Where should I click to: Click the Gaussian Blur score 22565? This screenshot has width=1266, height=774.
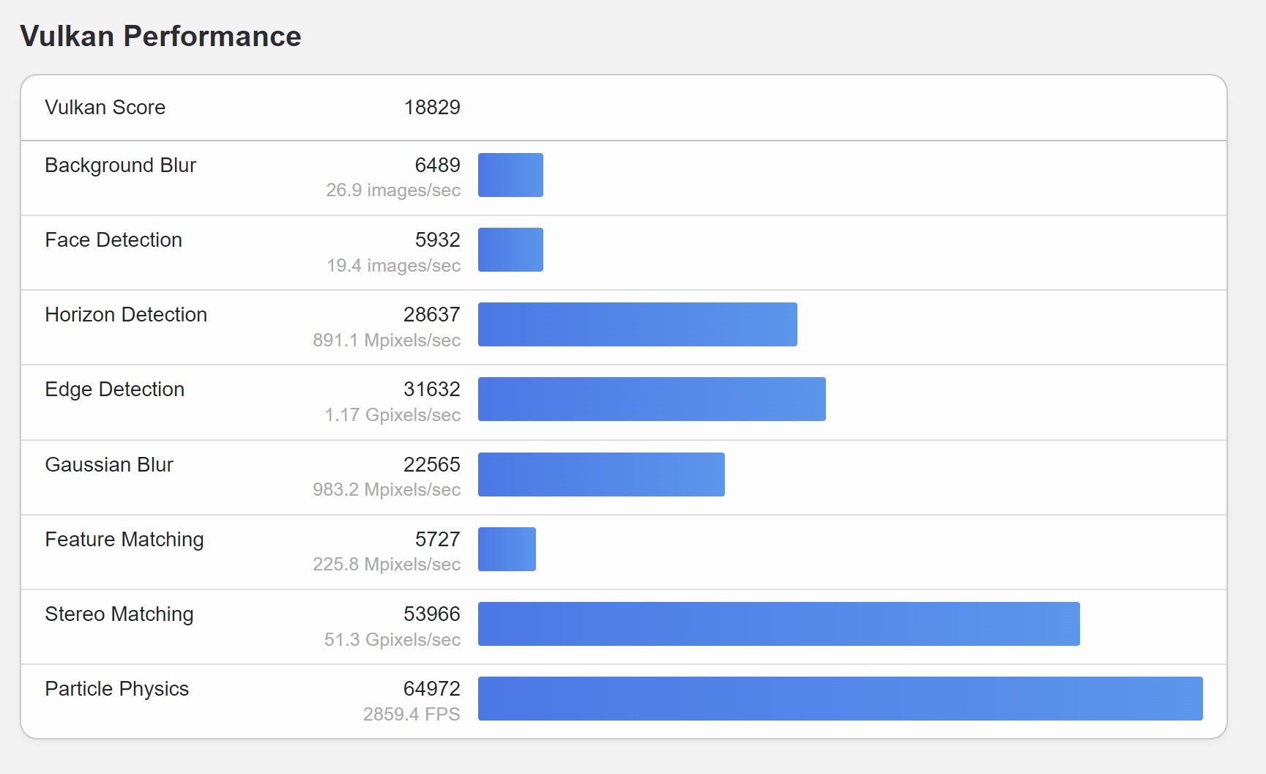[x=432, y=465]
